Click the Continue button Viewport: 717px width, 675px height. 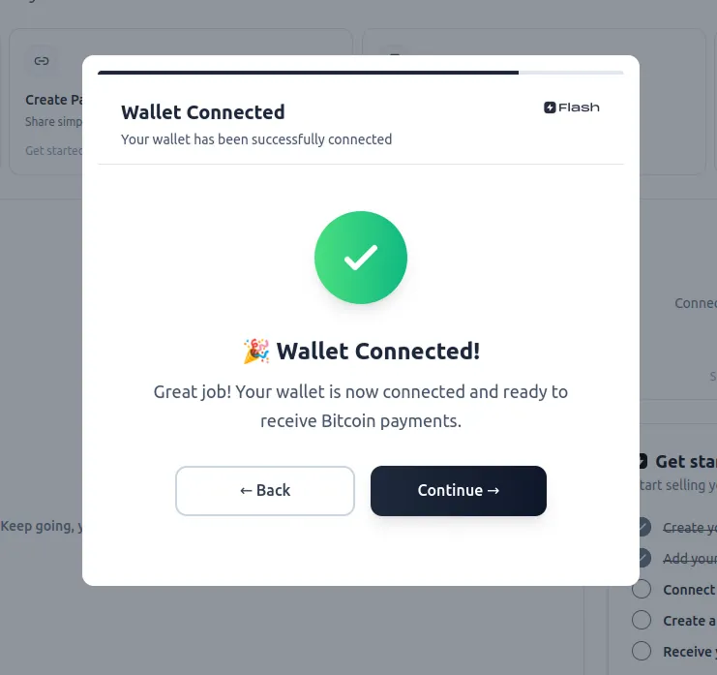[458, 490]
